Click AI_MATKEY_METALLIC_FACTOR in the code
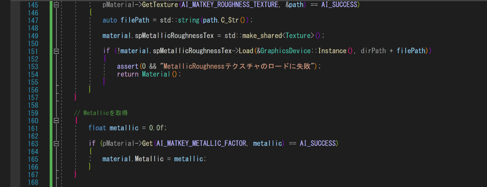487x187 pixels. coord(201,143)
